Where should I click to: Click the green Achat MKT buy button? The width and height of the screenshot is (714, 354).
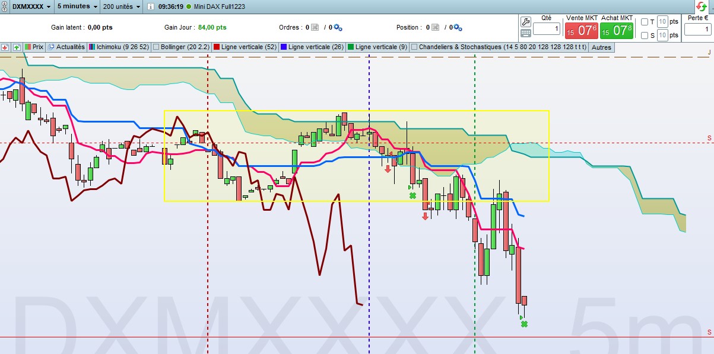click(x=617, y=30)
